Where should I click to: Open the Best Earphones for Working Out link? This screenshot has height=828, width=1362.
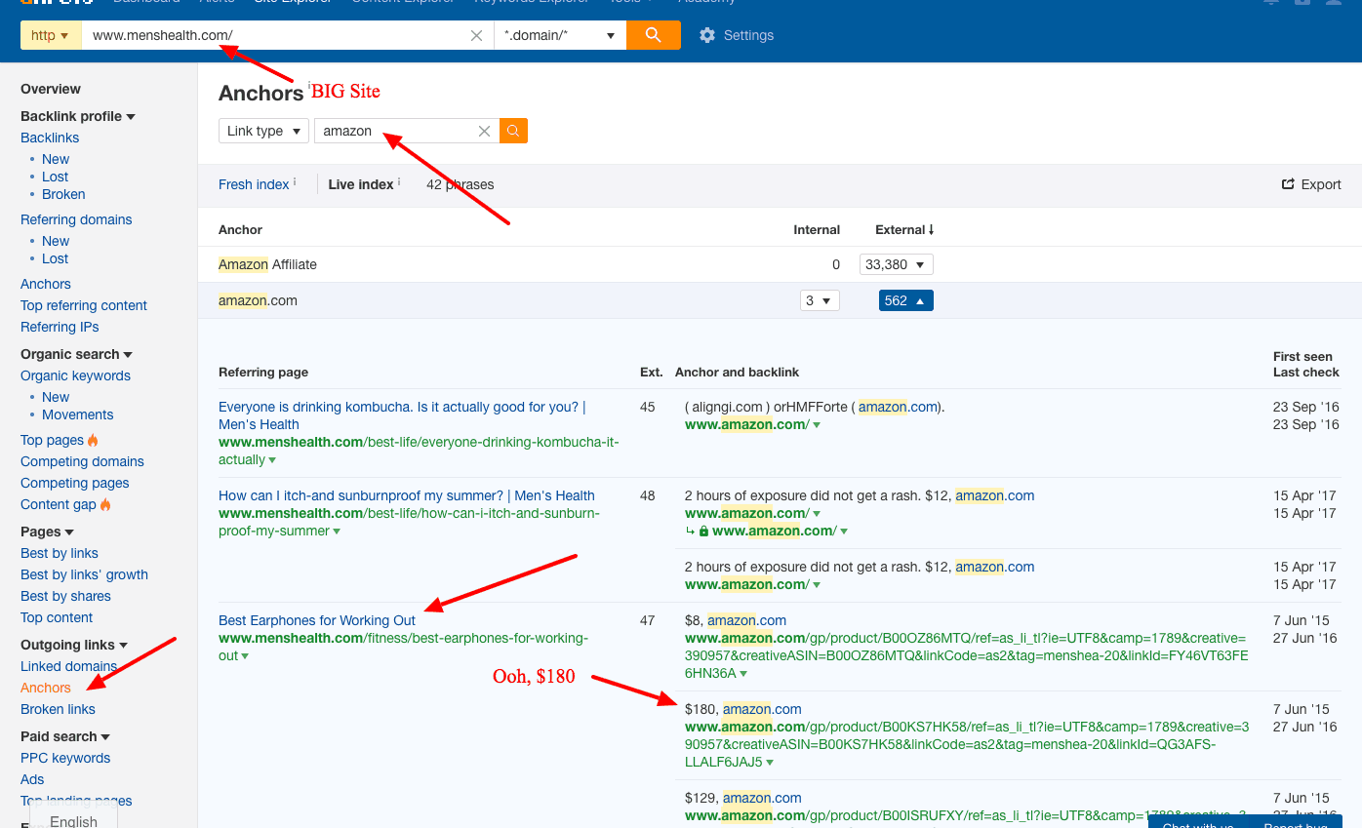click(x=317, y=620)
